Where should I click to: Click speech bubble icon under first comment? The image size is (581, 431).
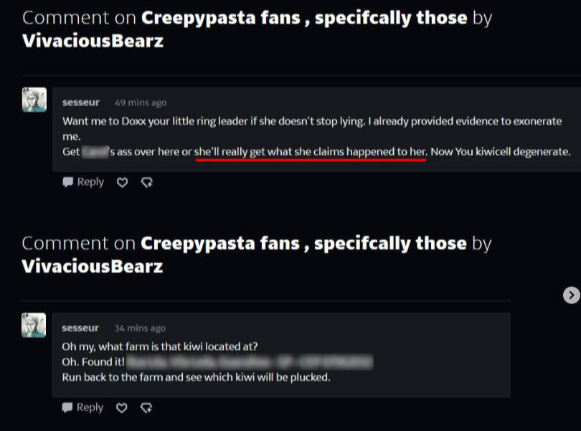pos(68,182)
